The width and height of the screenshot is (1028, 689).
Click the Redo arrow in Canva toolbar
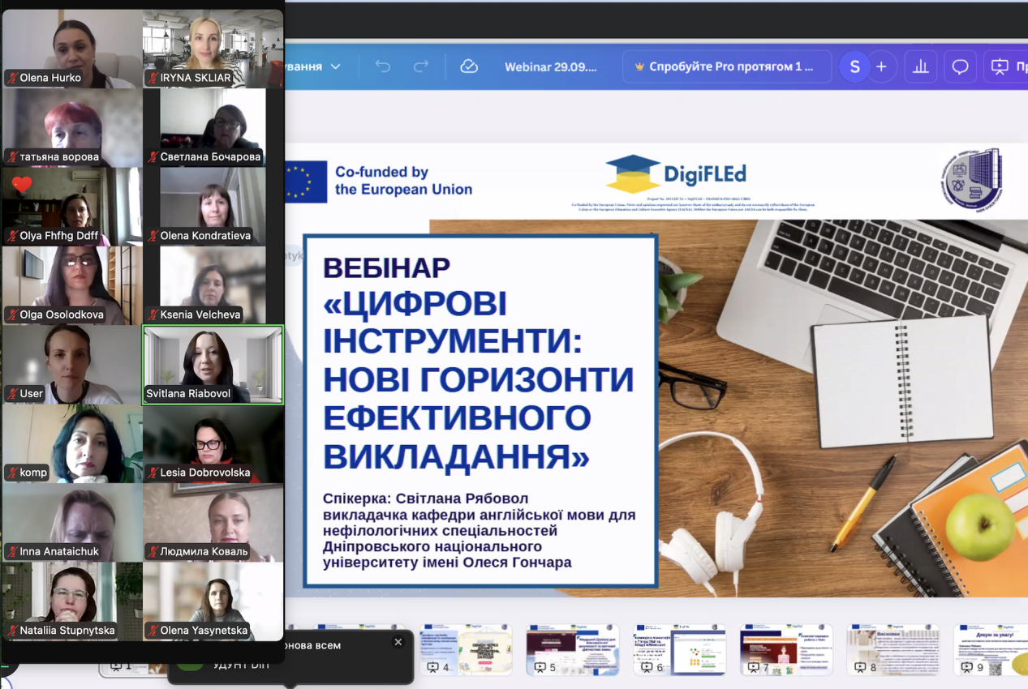coord(420,66)
